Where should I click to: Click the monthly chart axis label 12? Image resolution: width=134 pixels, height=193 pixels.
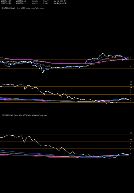(x=131, y=133)
